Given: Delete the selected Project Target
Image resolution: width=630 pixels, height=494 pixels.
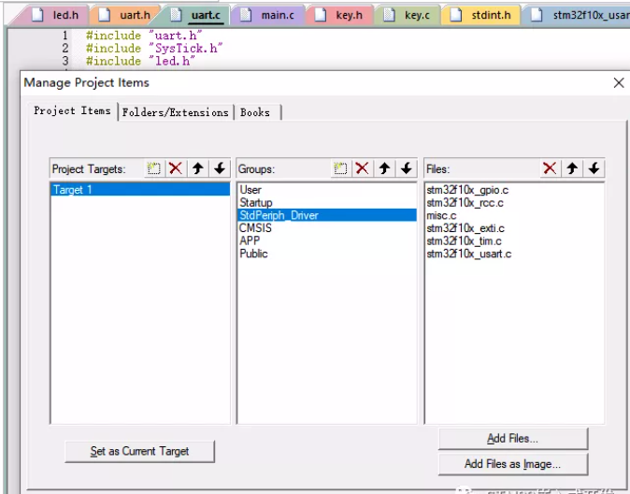Looking at the screenshot, I should tap(176, 168).
